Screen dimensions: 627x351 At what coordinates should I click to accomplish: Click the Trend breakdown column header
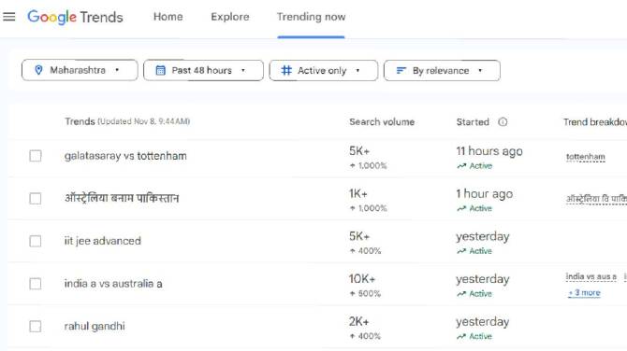tap(595, 122)
